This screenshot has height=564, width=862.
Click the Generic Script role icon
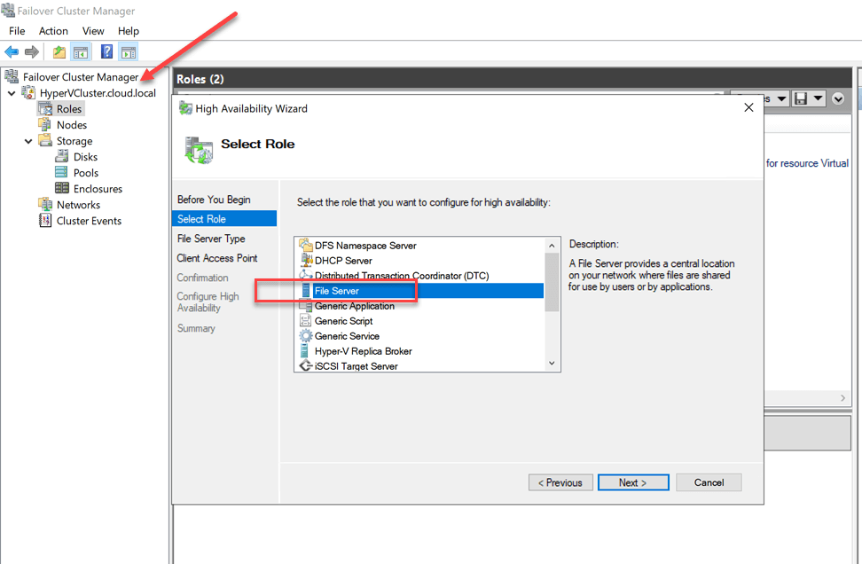305,320
